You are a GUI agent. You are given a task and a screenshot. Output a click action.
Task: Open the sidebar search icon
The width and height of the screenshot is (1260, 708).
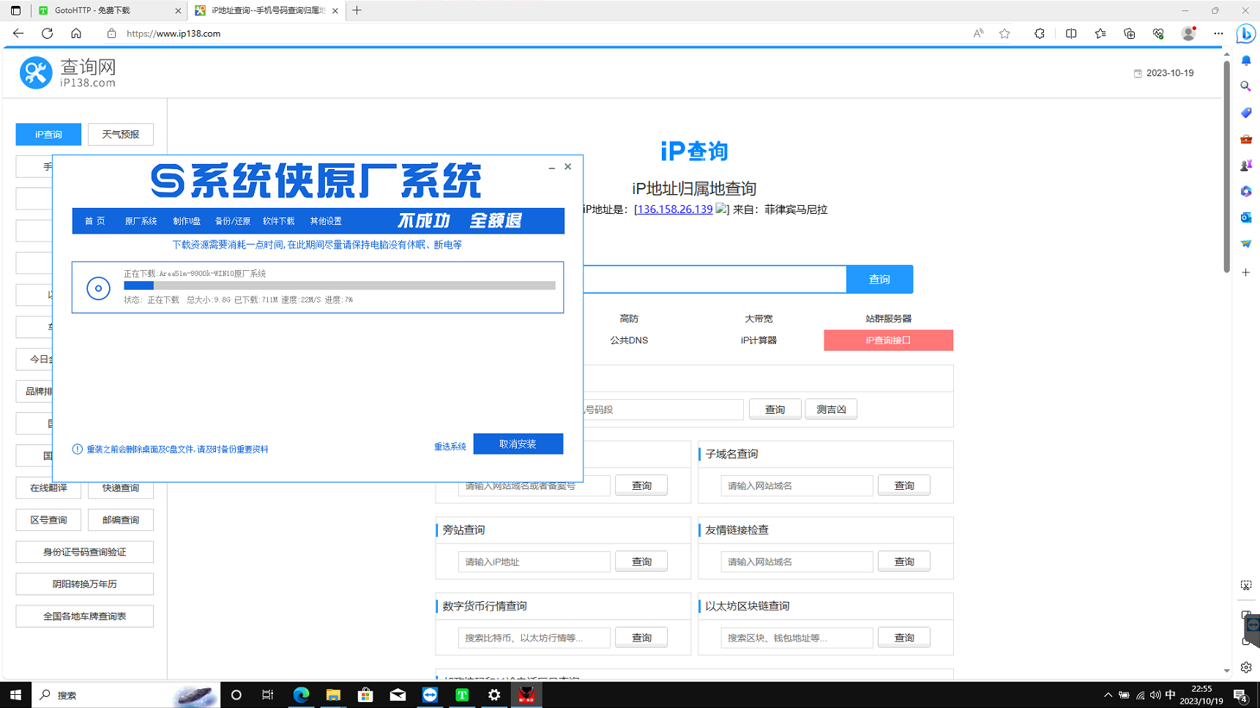click(1246, 86)
